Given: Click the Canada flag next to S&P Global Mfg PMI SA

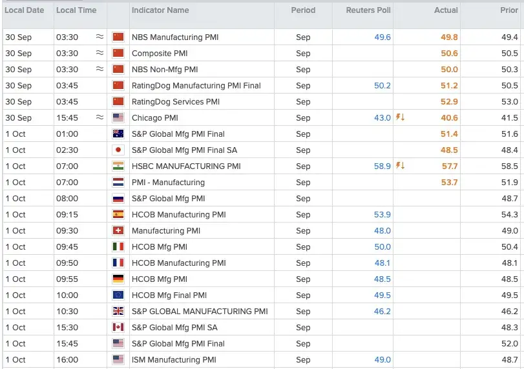Looking at the screenshot, I should coord(118,327).
